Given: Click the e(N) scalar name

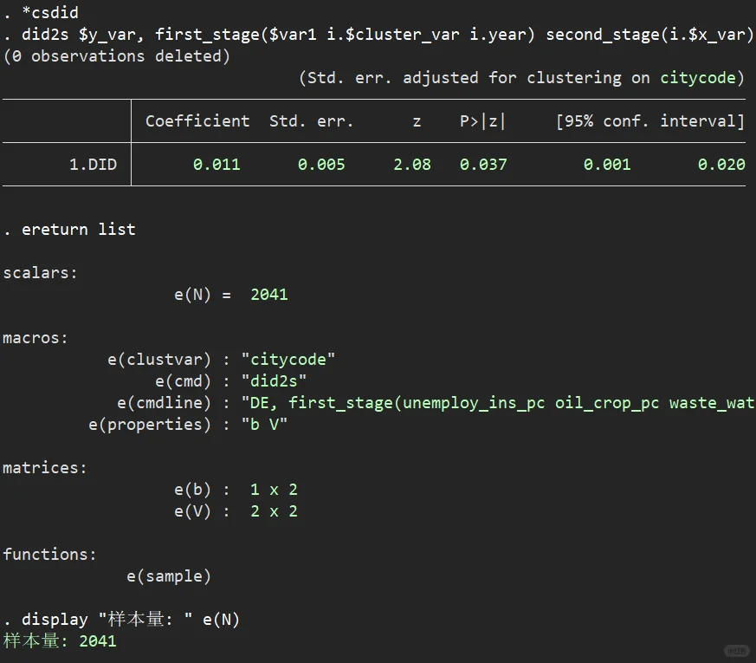Looking at the screenshot, I should click(192, 295).
